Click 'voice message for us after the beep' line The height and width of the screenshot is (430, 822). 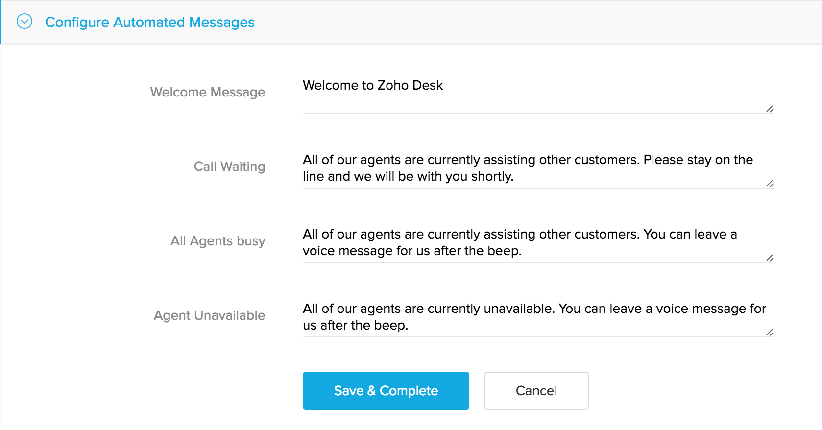(411, 251)
